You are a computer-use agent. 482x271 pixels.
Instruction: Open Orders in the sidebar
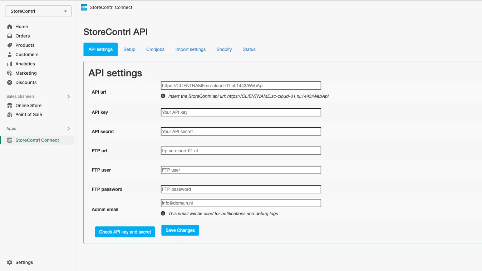23,36
